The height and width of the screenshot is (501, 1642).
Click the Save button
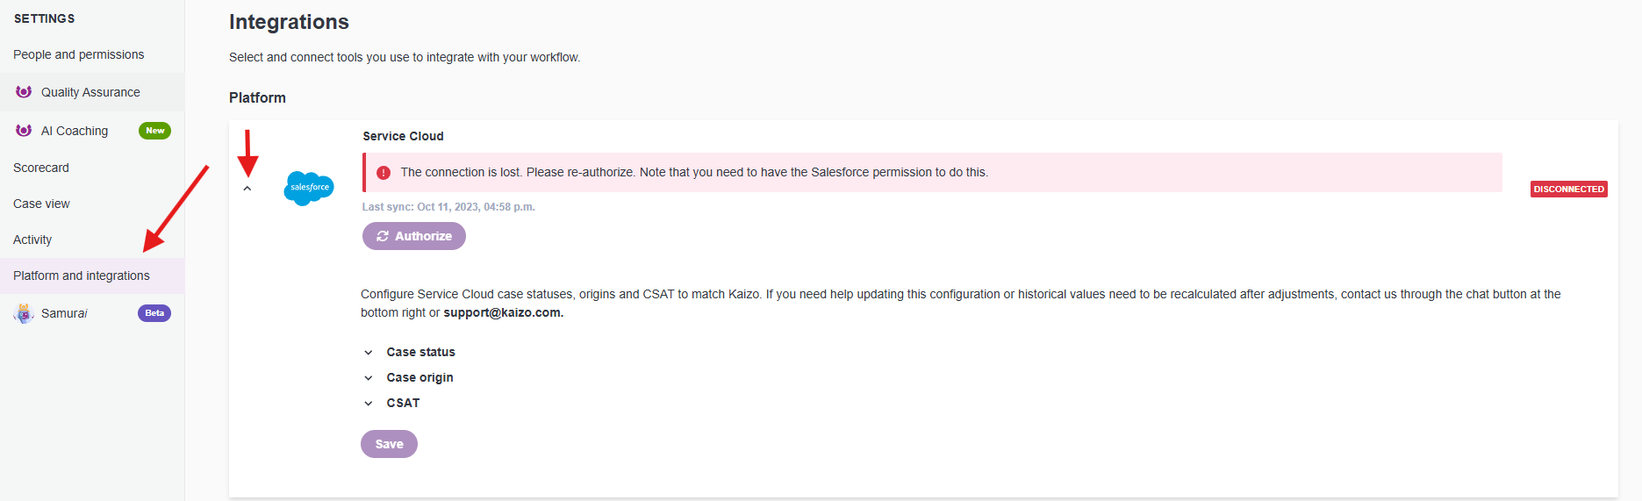tap(389, 444)
